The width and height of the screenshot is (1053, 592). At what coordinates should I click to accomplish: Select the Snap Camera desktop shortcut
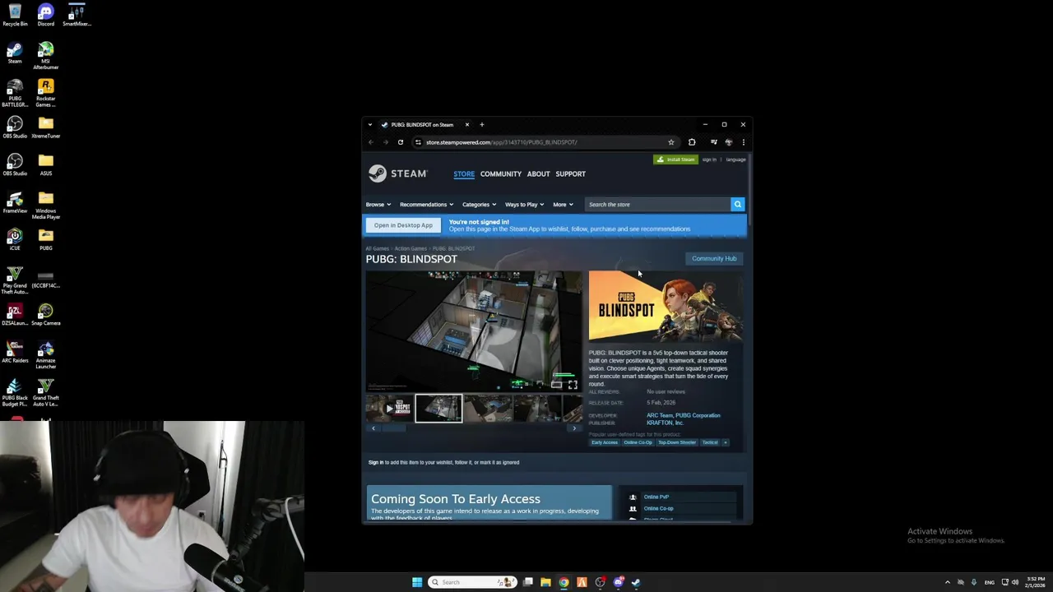pyautogui.click(x=45, y=315)
